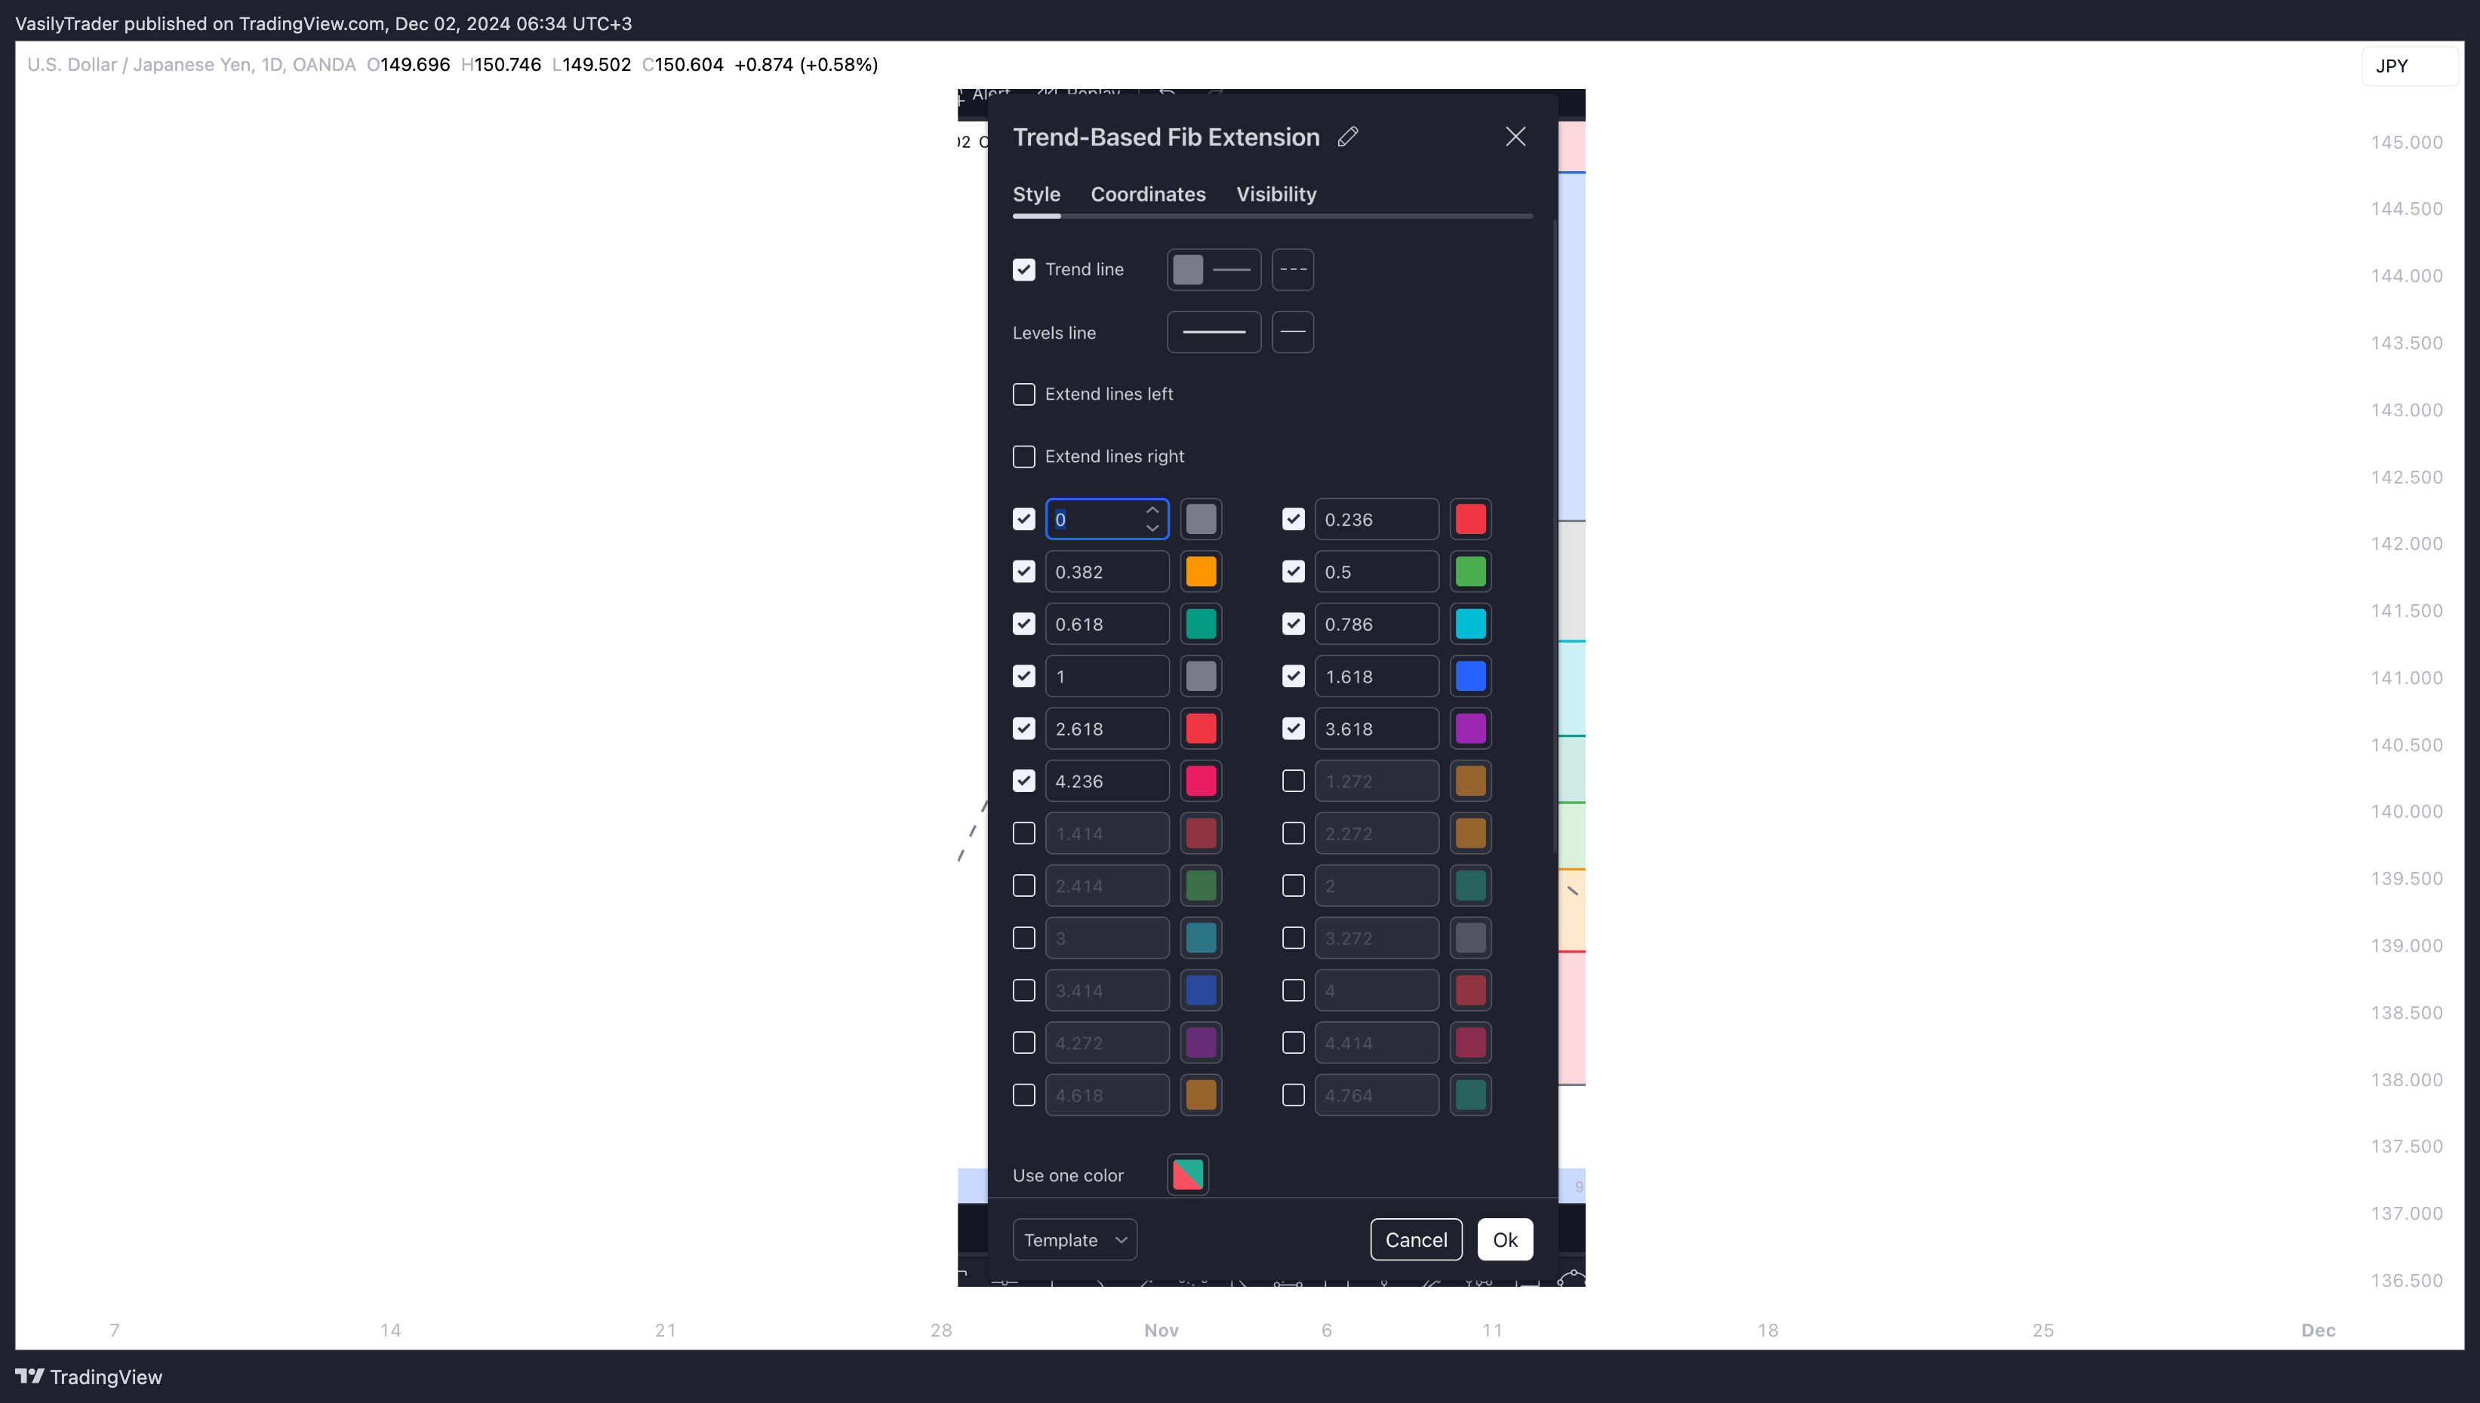Image resolution: width=2480 pixels, height=1403 pixels.
Task: Enable the level 4 checkbox
Action: coord(1294,990)
